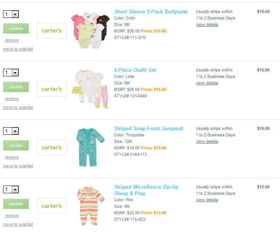Open quantity dropdown for 4-Piece Outfit Set

[x=15, y=73]
